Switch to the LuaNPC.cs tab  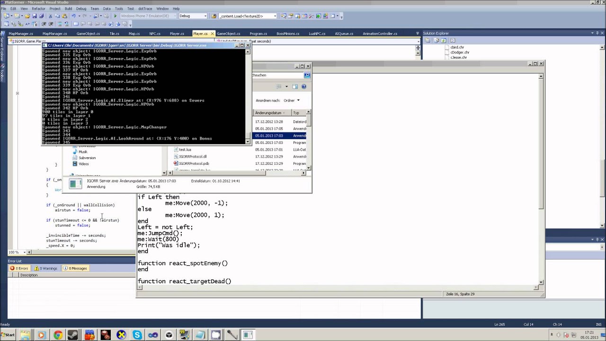[x=317, y=34]
